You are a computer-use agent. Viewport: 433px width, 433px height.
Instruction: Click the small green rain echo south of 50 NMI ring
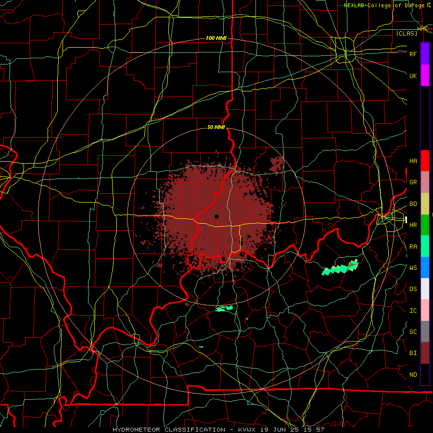tap(224, 308)
